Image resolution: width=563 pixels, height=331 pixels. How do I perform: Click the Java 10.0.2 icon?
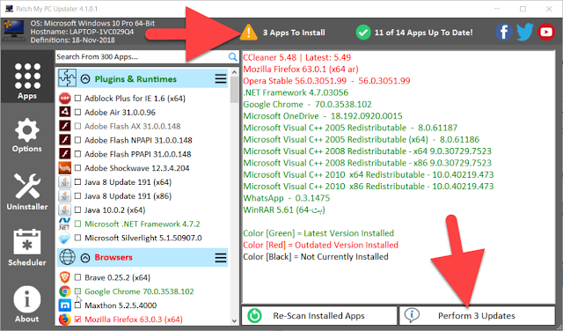[x=64, y=210]
